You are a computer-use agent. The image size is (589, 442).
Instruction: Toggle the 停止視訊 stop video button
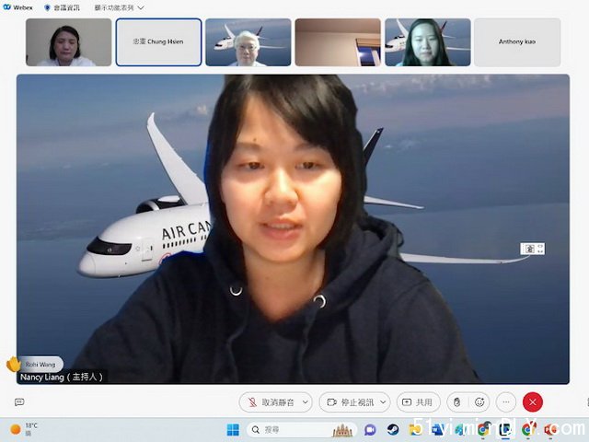click(350, 402)
